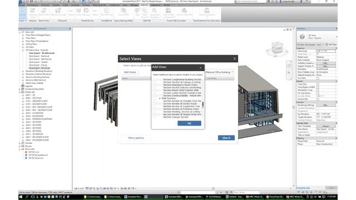The width and height of the screenshot is (356, 200).
Task: Click Edit for Rendering Settings
Action: [x=325, y=105]
